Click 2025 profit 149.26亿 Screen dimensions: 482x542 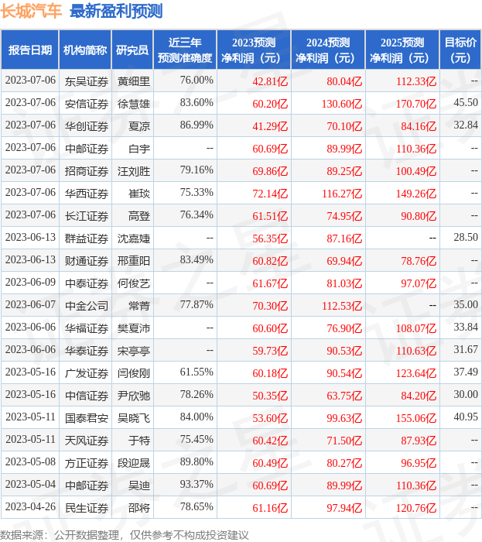tap(416, 194)
